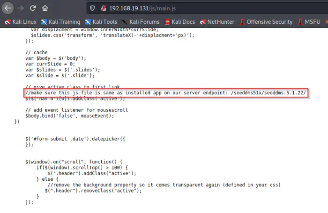328x213 pixels.
Task: Open the NetHunter bookmark
Action: (216, 21)
